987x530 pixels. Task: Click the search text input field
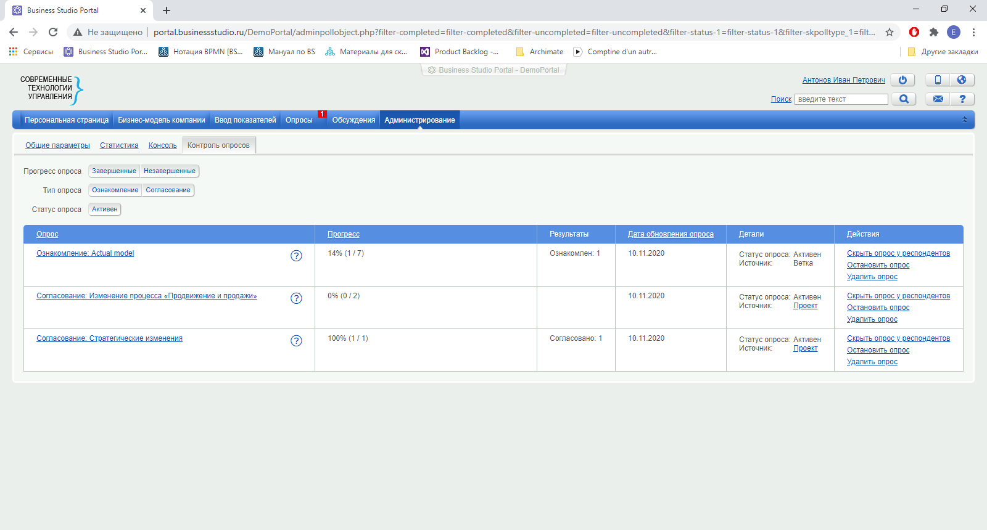pyautogui.click(x=841, y=99)
